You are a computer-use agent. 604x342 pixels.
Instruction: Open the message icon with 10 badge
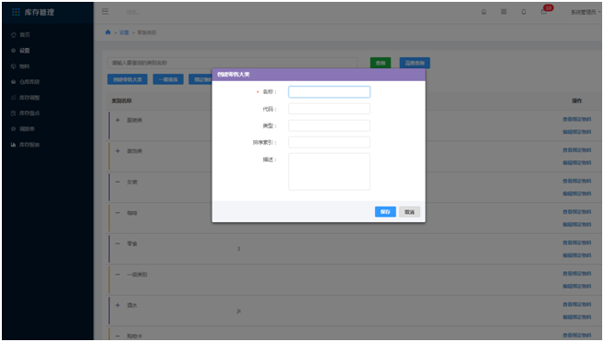tap(544, 12)
